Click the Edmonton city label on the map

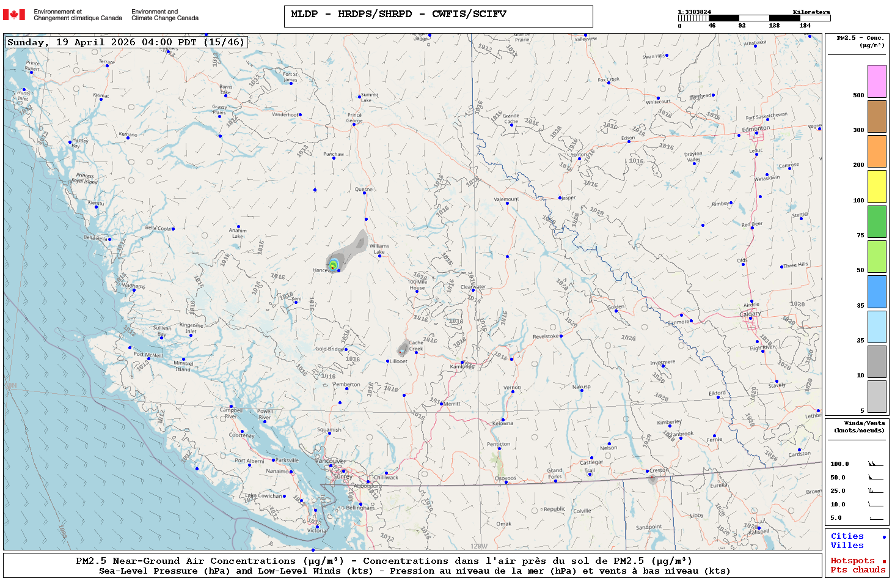pyautogui.click(x=756, y=128)
